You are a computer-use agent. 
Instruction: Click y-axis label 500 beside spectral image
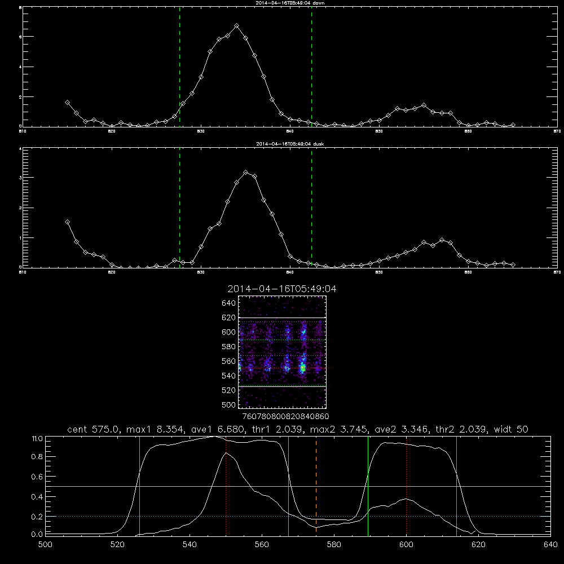click(229, 404)
